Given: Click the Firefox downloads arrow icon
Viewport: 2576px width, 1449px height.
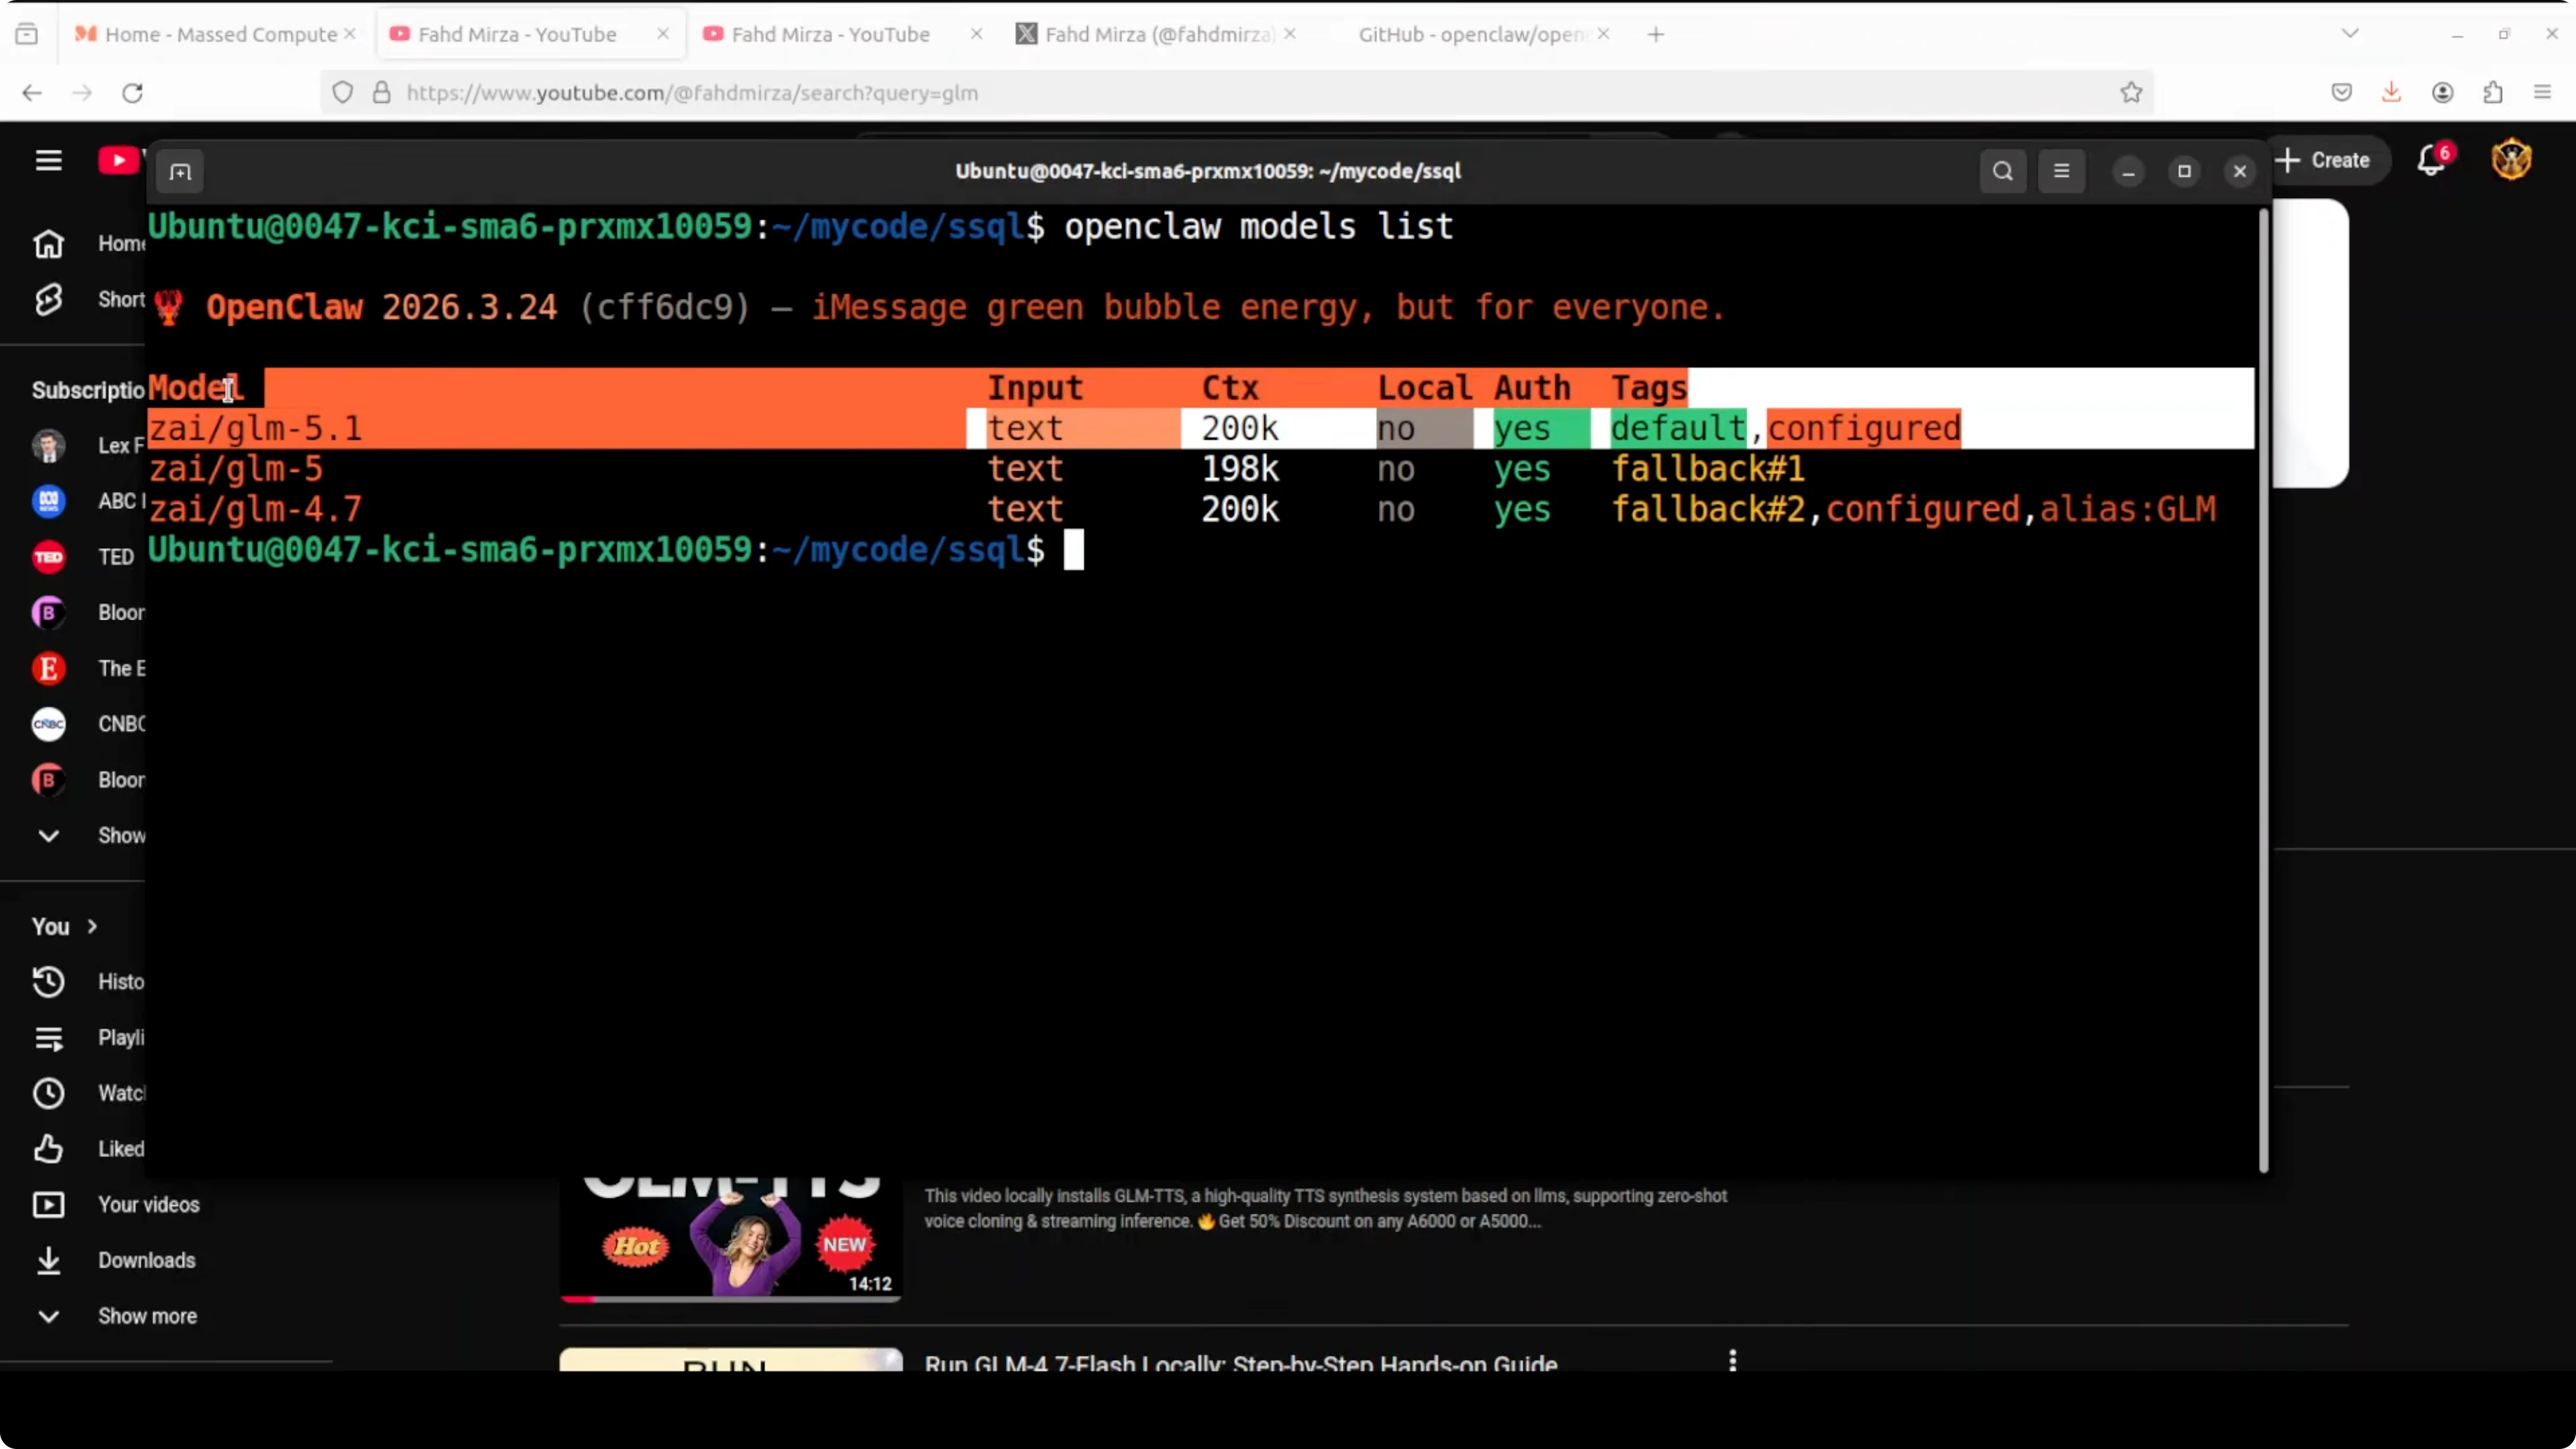Looking at the screenshot, I should click(2391, 92).
